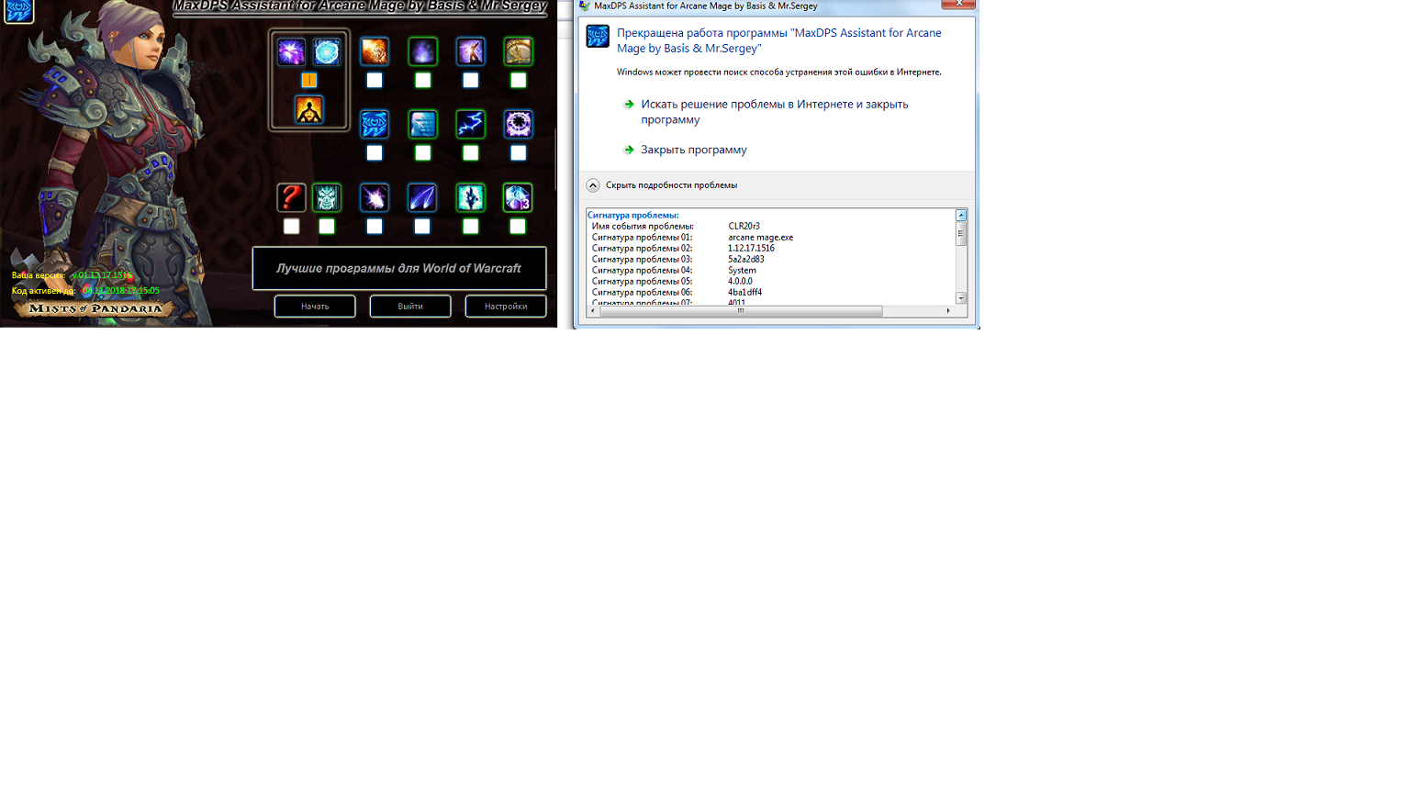Click the orange glowing silhouette icon
Image resolution: width=1410 pixels, height=793 pixels.
[x=309, y=110]
